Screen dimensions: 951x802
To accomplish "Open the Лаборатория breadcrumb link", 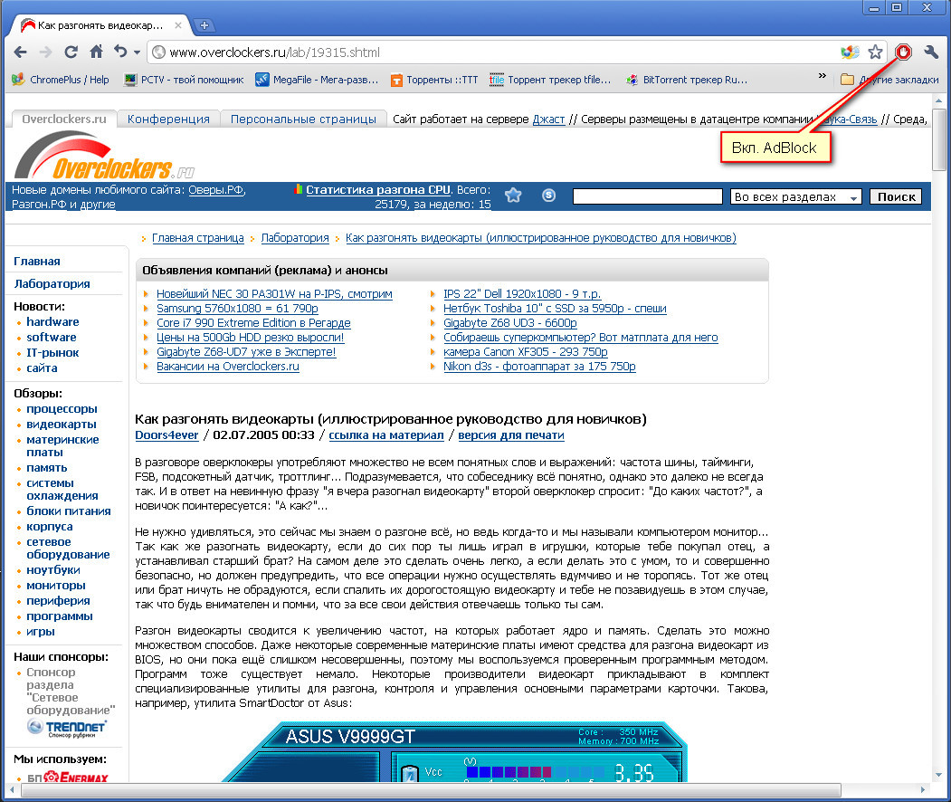I will pyautogui.click(x=295, y=238).
